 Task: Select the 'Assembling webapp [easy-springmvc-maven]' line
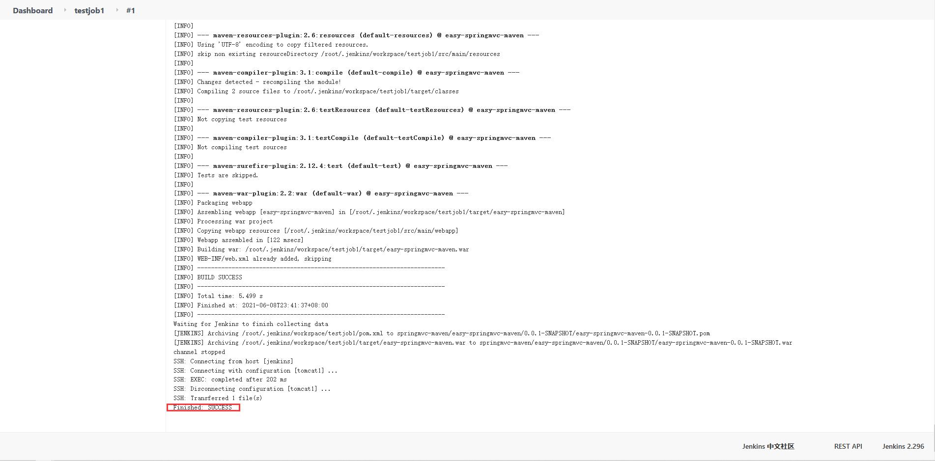(369, 212)
